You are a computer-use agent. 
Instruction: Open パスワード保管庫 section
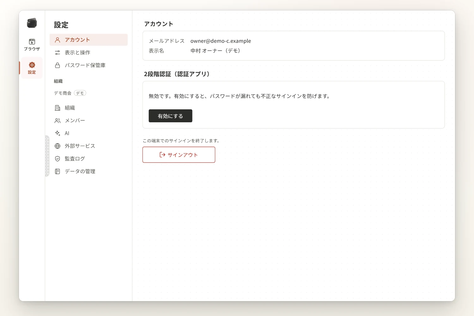(88, 65)
